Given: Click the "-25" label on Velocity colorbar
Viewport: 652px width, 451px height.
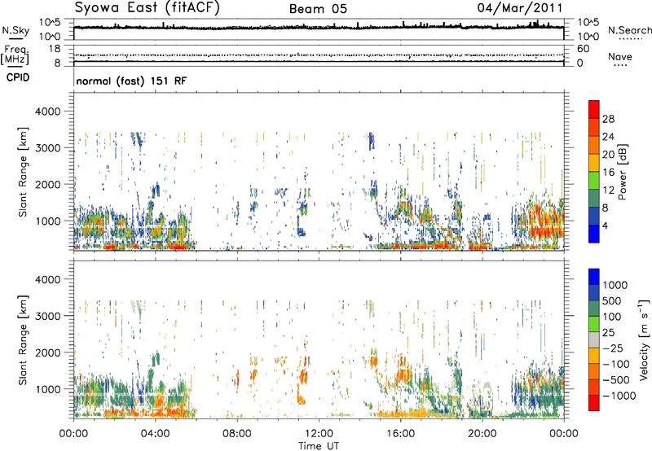Looking at the screenshot, I should pyautogui.click(x=613, y=348).
